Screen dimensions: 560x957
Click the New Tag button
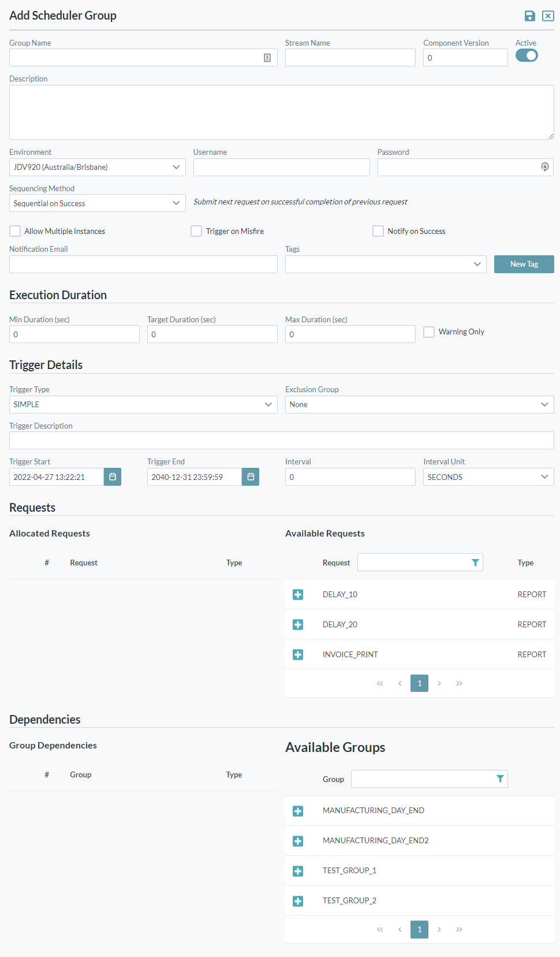(x=524, y=264)
